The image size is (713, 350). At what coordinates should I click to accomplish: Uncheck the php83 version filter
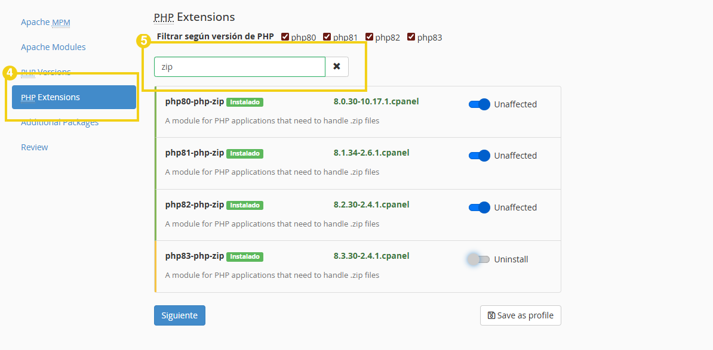[x=411, y=36]
